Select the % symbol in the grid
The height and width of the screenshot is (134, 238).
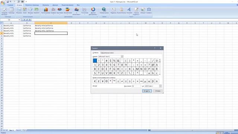pos(114,61)
